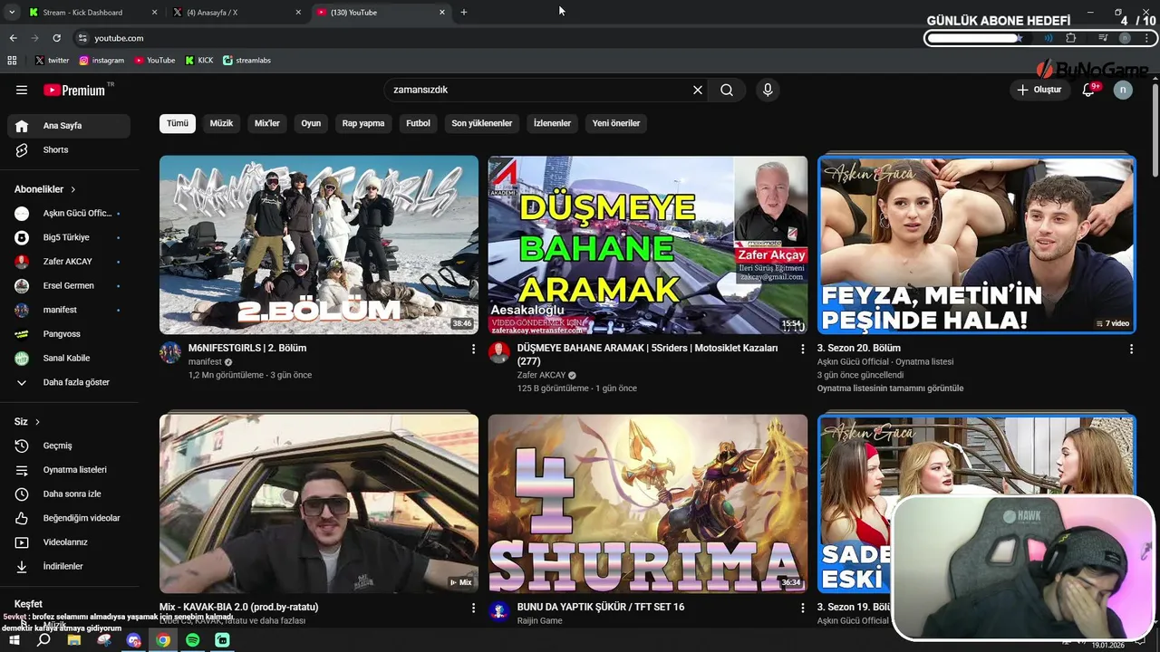This screenshot has height=652, width=1160.
Task: Open Shorts from the sidebar
Action: pos(69,149)
